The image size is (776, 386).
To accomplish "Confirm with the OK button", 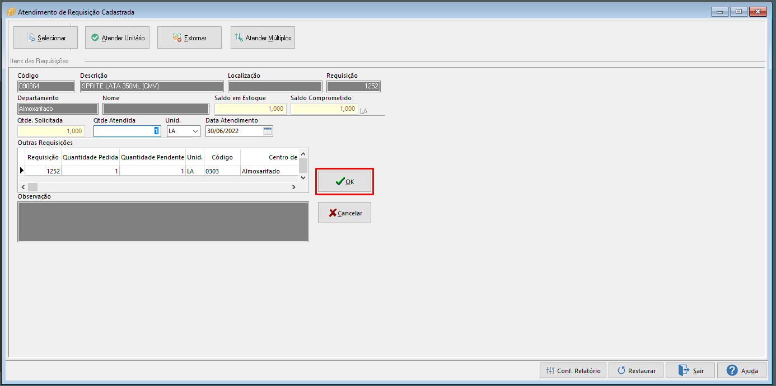I will click(344, 182).
